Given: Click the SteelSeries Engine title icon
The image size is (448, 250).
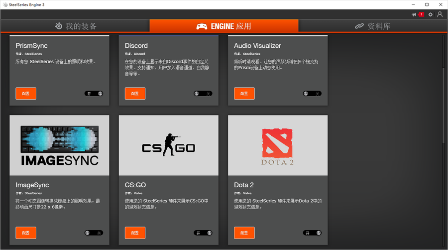Looking at the screenshot, I should 5,4.
